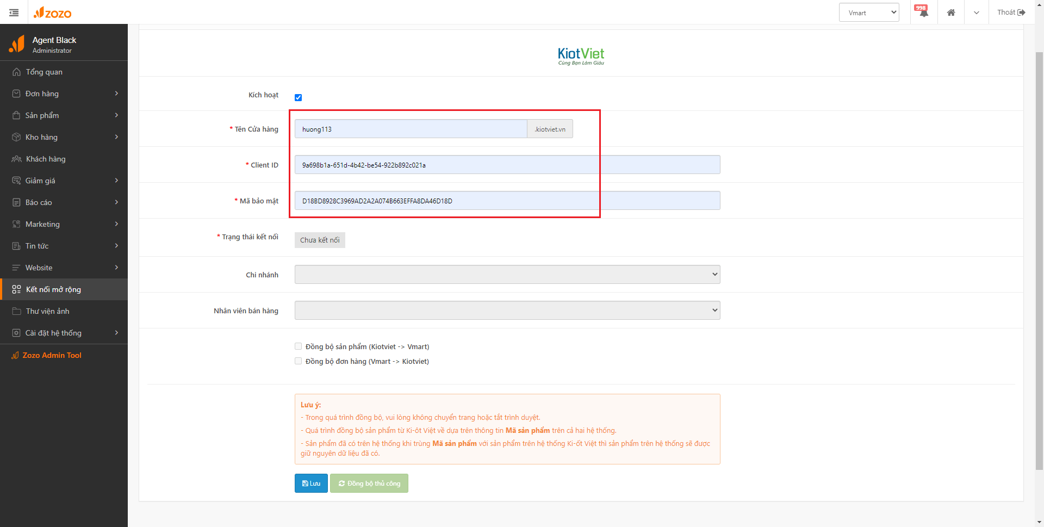Image resolution: width=1044 pixels, height=527 pixels.
Task: Expand the Tin tức submenu chevron
Action: coord(116,246)
